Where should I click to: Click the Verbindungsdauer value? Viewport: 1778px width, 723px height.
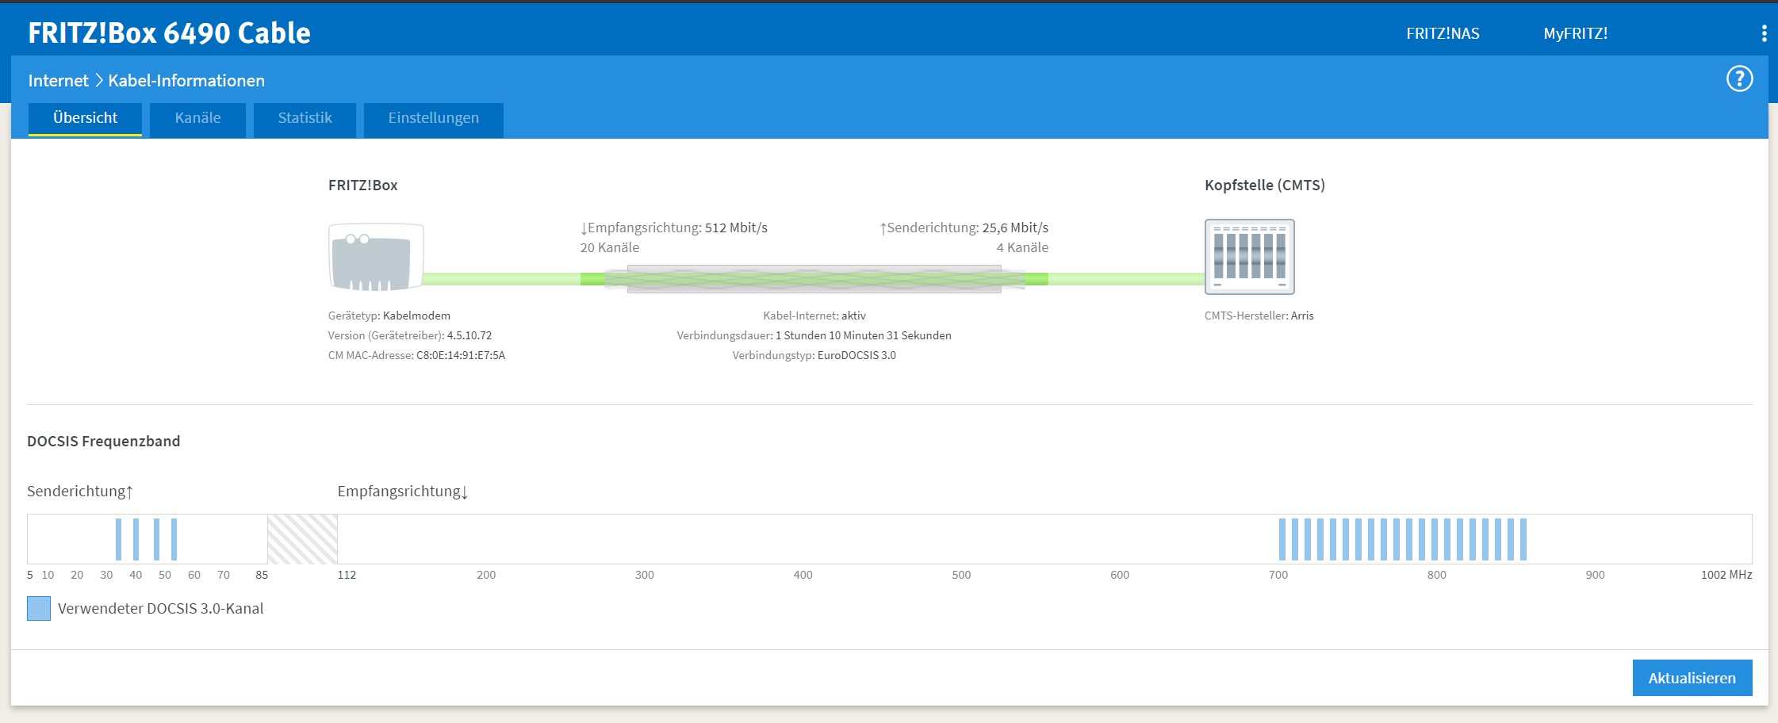864,335
